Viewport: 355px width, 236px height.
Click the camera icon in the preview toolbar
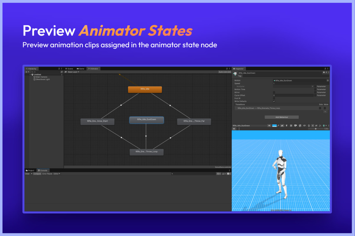tap(296, 125)
